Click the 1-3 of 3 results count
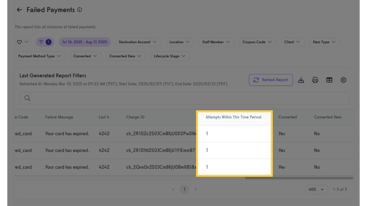This screenshot has height=206, width=367. coord(340,189)
